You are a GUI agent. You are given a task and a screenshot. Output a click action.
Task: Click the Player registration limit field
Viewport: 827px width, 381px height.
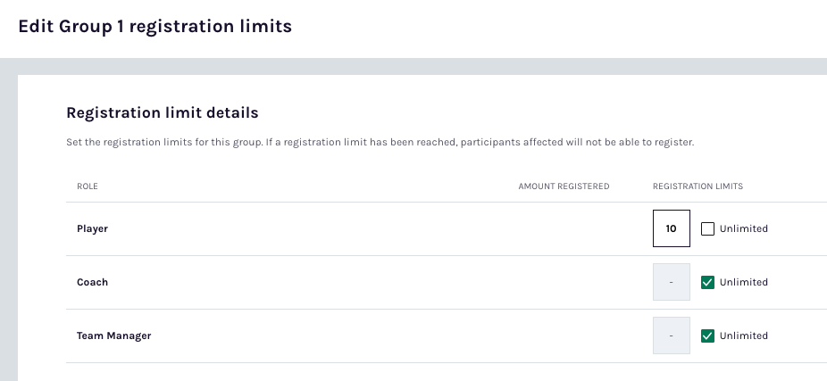point(671,228)
